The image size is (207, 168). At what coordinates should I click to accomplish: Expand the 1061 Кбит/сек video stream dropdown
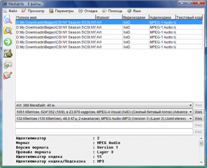pyautogui.click(x=190, y=112)
